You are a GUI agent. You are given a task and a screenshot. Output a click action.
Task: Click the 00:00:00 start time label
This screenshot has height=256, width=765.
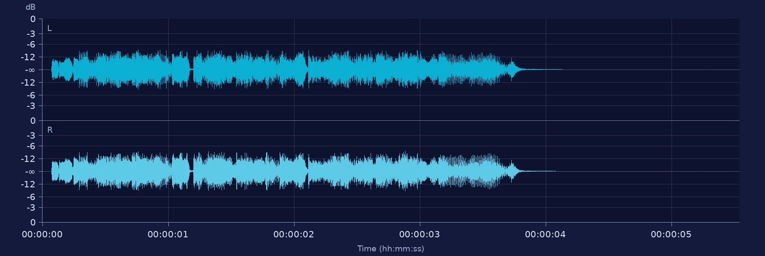pyautogui.click(x=42, y=234)
